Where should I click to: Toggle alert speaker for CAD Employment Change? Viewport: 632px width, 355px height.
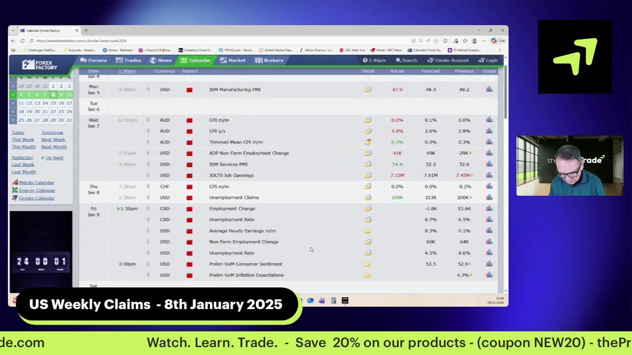coord(148,209)
